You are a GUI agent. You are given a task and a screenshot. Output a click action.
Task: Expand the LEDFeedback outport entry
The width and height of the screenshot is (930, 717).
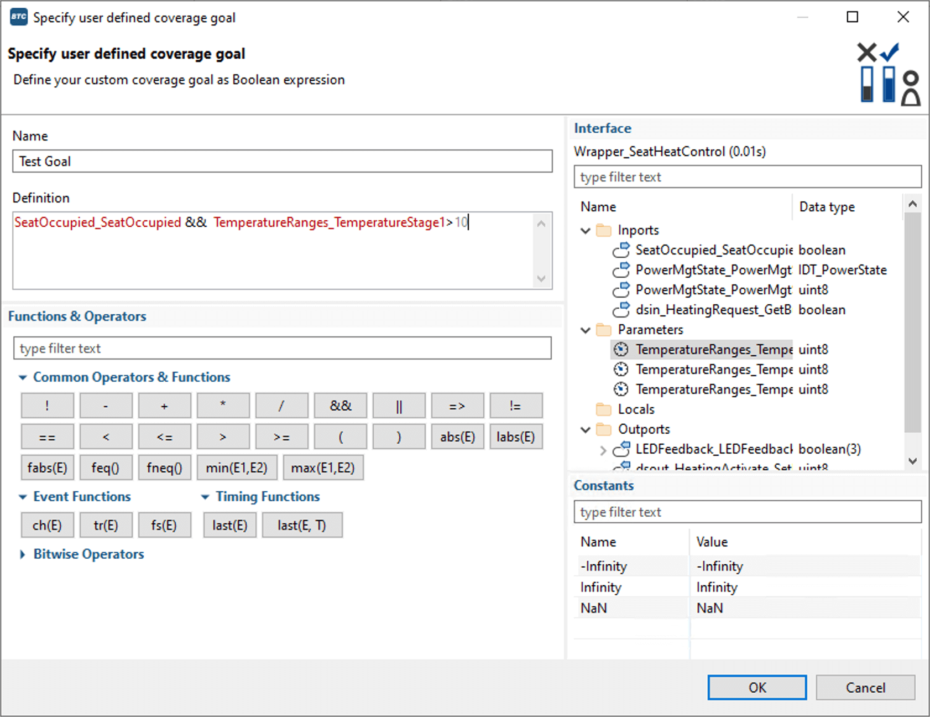(x=603, y=450)
